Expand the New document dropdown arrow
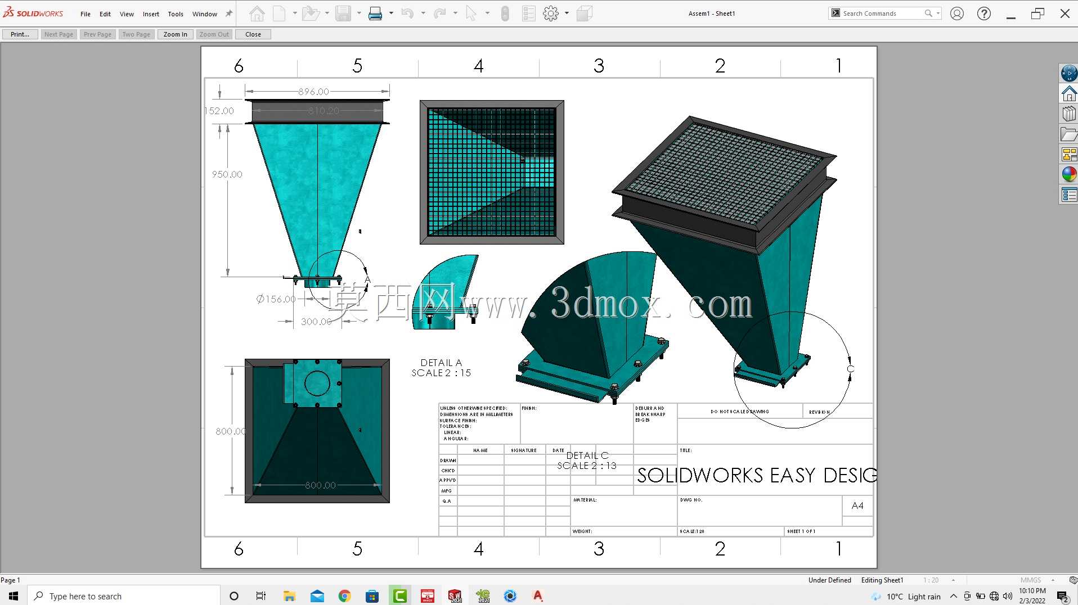Image resolution: width=1078 pixels, height=605 pixels. [x=294, y=13]
